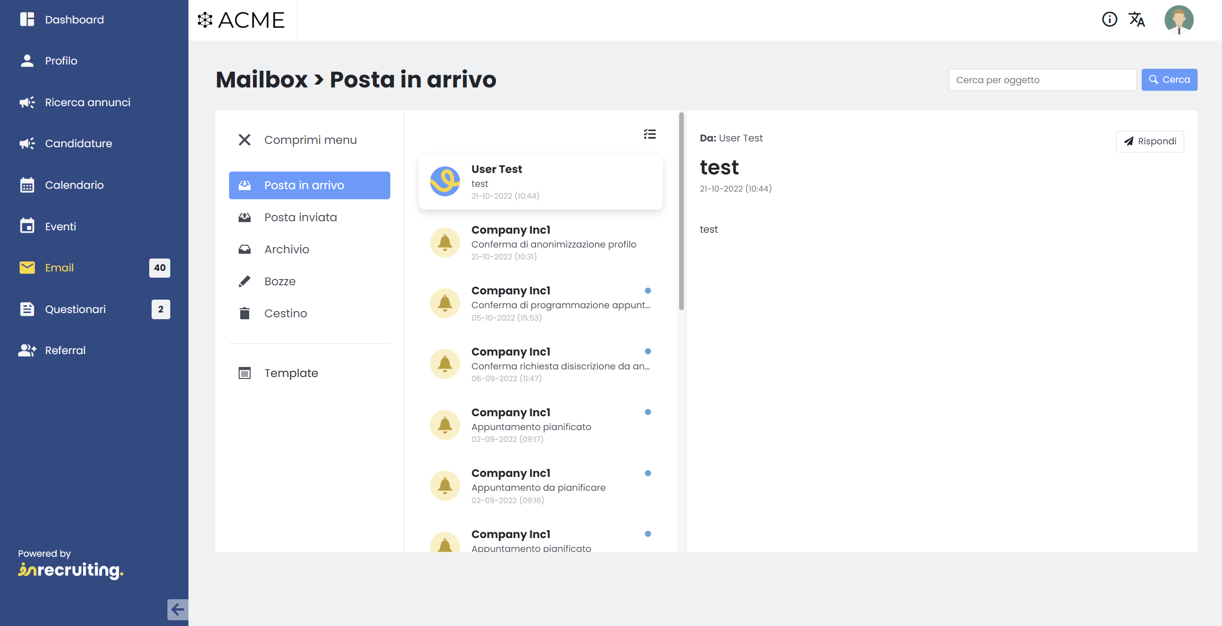Open the info circle icon in header
The height and width of the screenshot is (626, 1222).
pyautogui.click(x=1110, y=20)
